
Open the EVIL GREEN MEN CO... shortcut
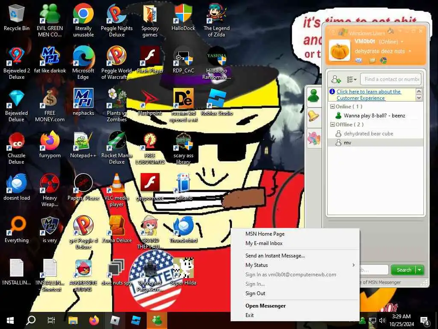[x=50, y=21]
